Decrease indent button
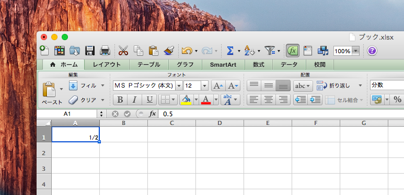 click(x=301, y=100)
